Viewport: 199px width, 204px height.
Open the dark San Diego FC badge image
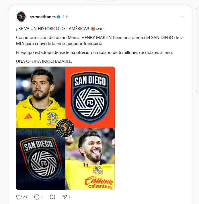click(x=41, y=159)
